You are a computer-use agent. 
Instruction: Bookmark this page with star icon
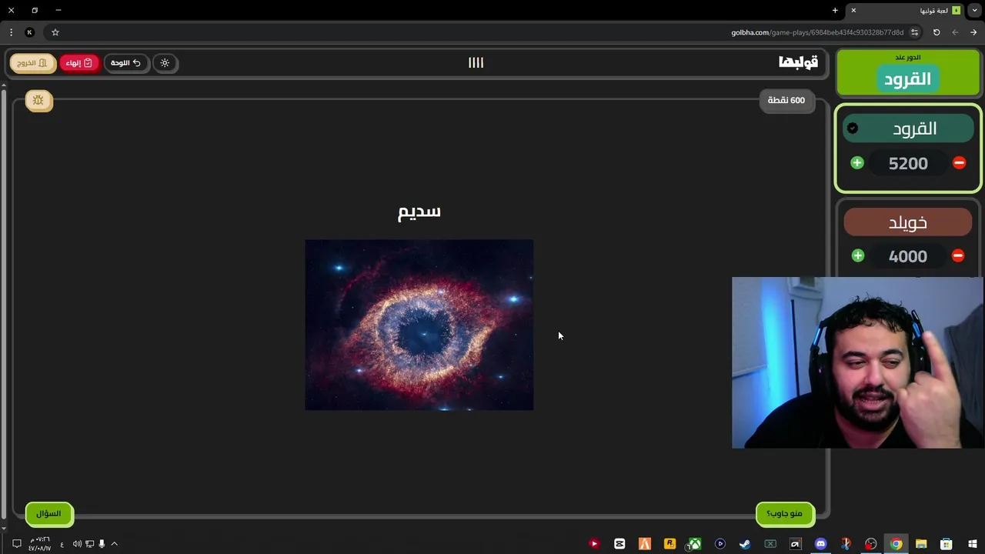pyautogui.click(x=55, y=32)
